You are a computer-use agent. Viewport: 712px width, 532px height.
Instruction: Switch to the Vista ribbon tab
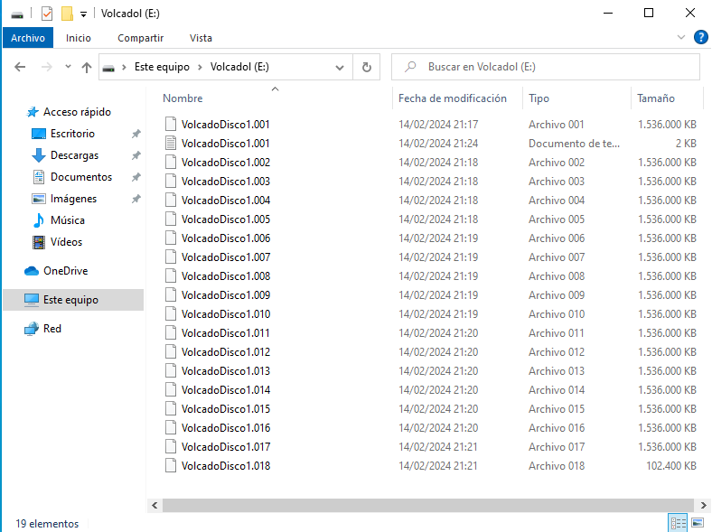(x=201, y=38)
